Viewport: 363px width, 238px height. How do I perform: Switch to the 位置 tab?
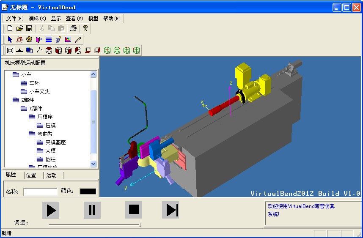pyautogui.click(x=31, y=175)
